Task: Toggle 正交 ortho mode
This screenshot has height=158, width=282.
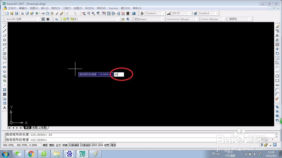Action: [58, 145]
